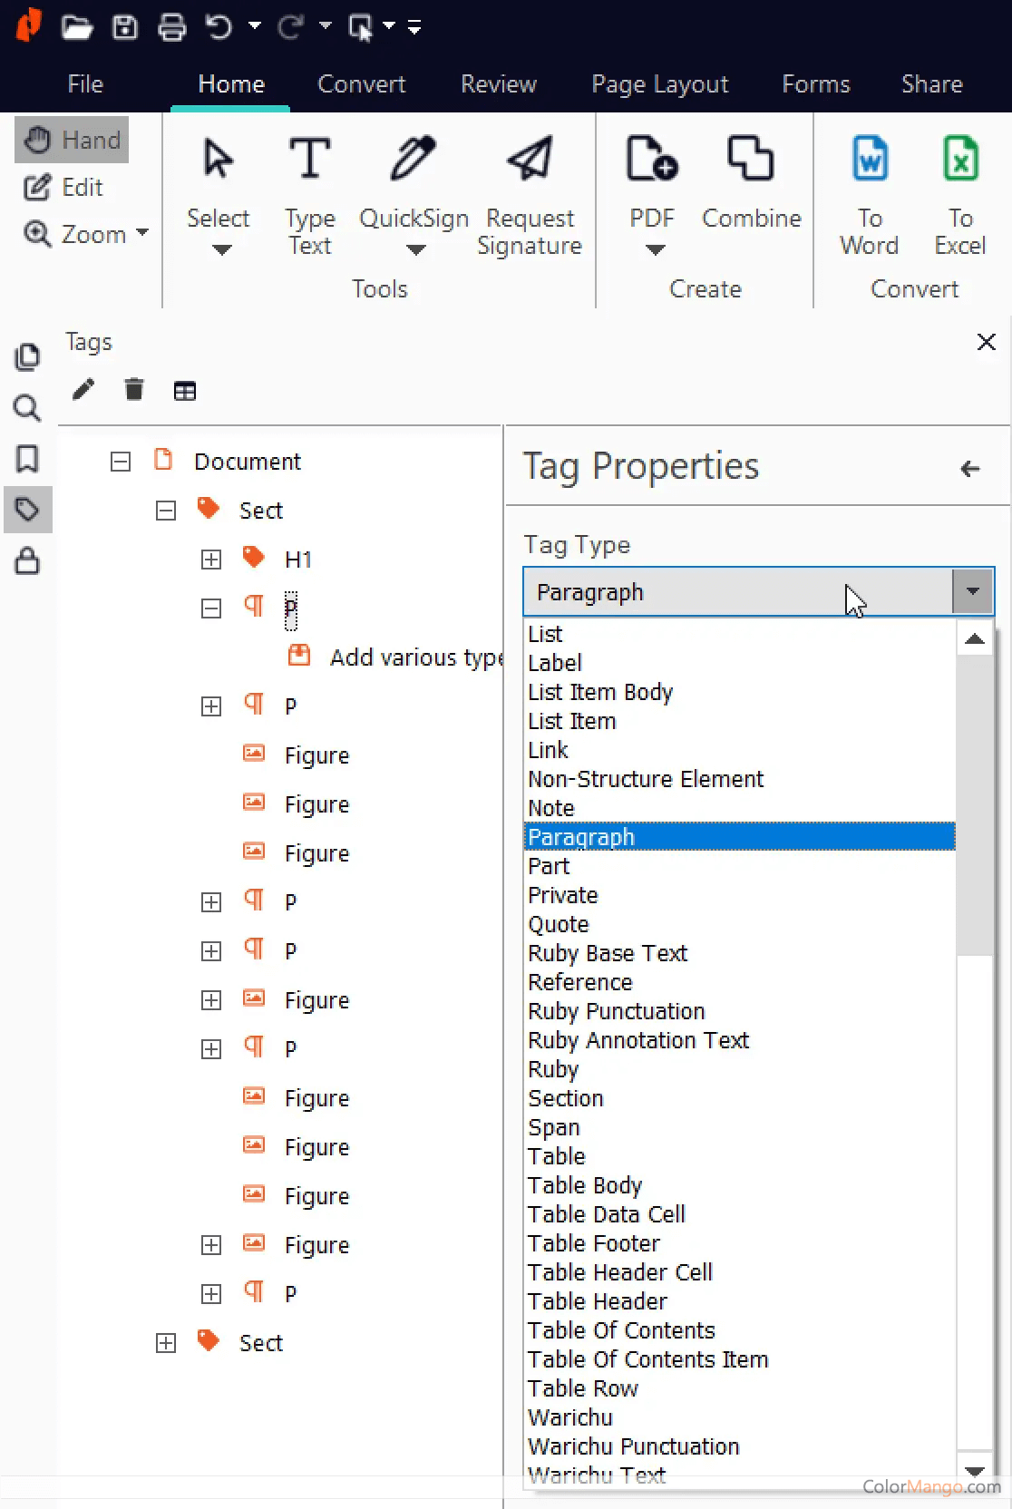Switch to Edit mode

[63, 188]
